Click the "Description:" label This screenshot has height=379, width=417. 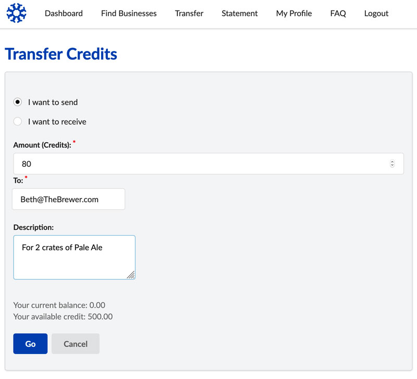[x=33, y=227]
